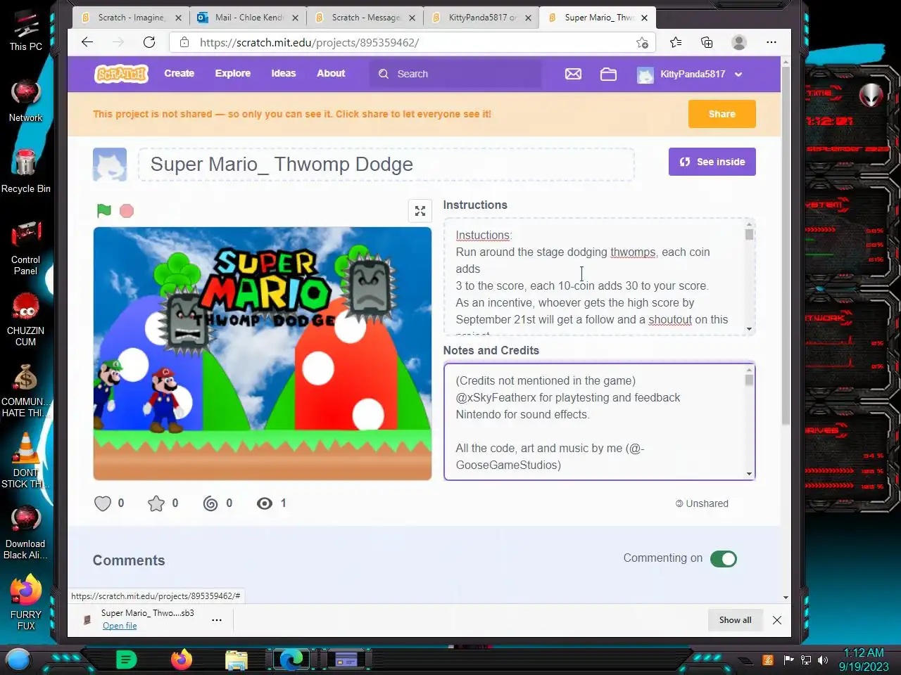Close the downloads bar

click(777, 620)
